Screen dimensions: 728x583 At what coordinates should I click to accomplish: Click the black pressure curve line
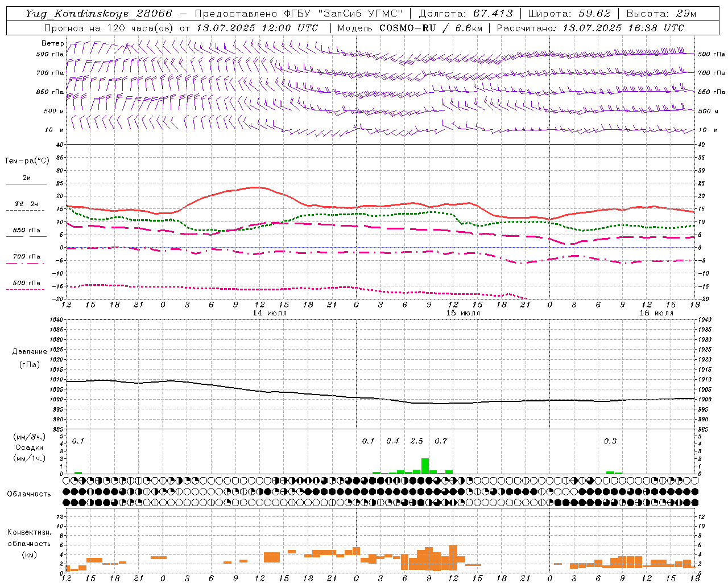pos(380,399)
